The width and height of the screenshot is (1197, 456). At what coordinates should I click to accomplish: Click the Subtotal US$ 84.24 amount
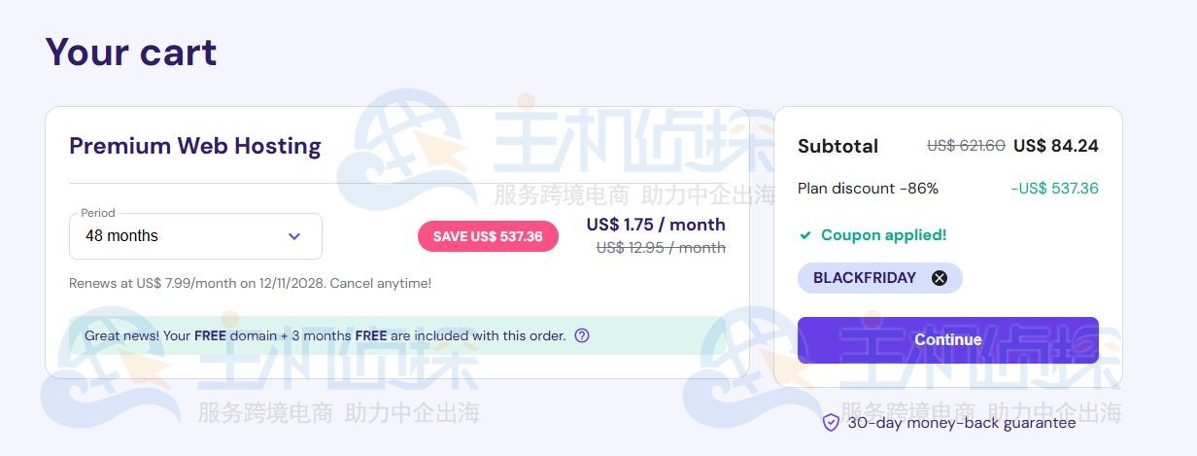1055,146
